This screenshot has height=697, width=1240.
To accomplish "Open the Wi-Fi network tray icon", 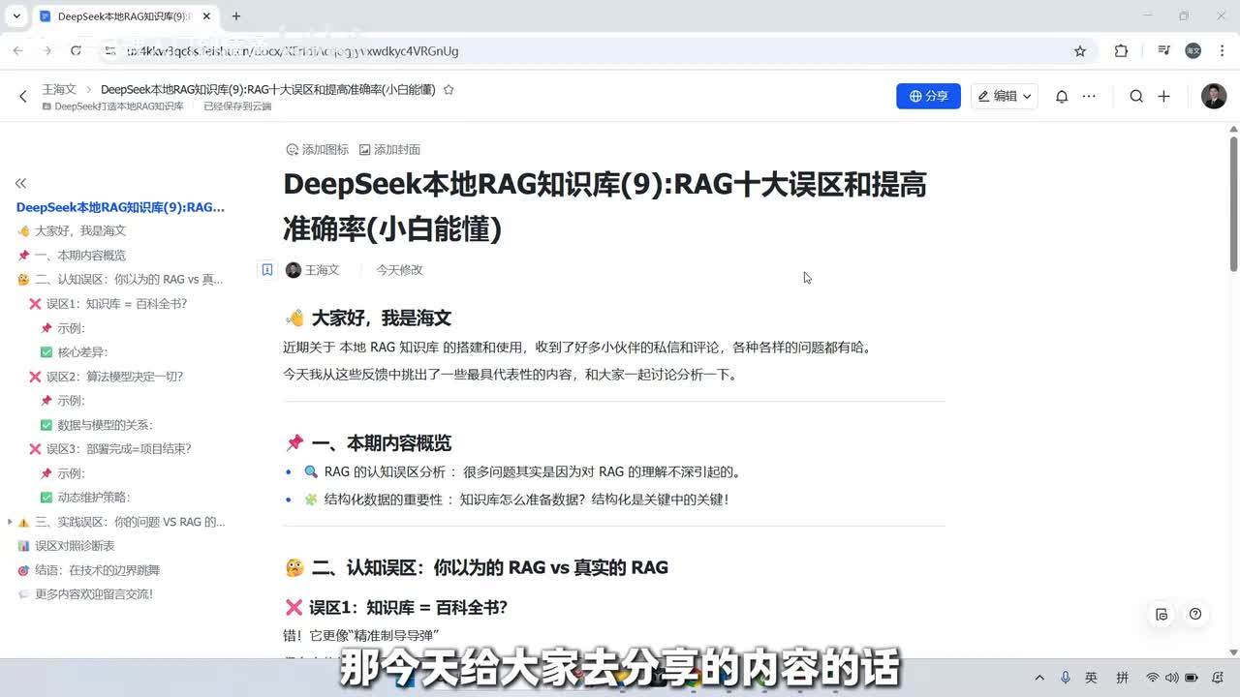I will [x=1152, y=678].
